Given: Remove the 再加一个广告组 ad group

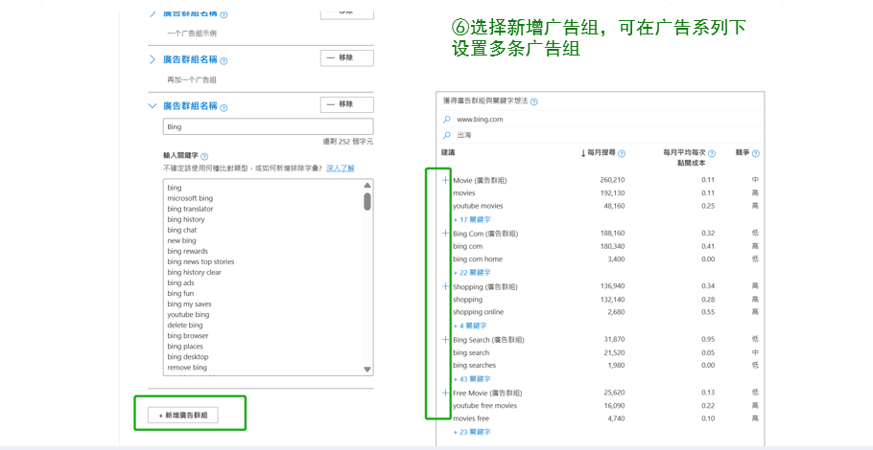Looking at the screenshot, I should 347,57.
